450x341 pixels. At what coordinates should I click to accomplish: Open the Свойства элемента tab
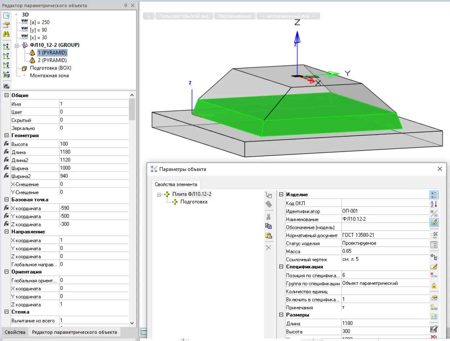[176, 185]
